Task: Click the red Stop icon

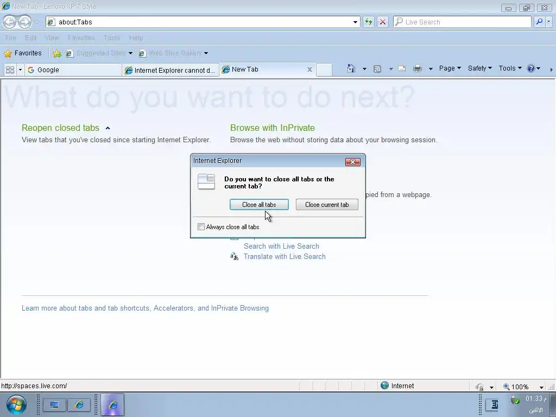Action: [x=383, y=22]
